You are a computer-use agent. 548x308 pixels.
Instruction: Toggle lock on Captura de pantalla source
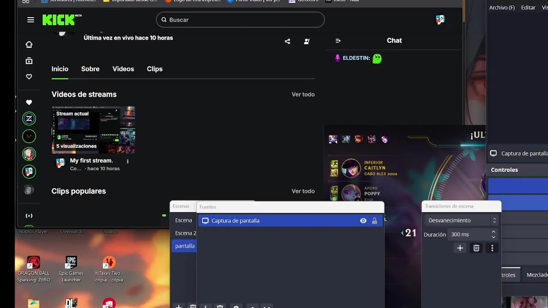point(375,221)
